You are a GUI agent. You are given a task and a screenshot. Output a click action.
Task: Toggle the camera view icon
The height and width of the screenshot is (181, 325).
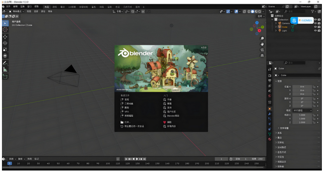(x=262, y=50)
